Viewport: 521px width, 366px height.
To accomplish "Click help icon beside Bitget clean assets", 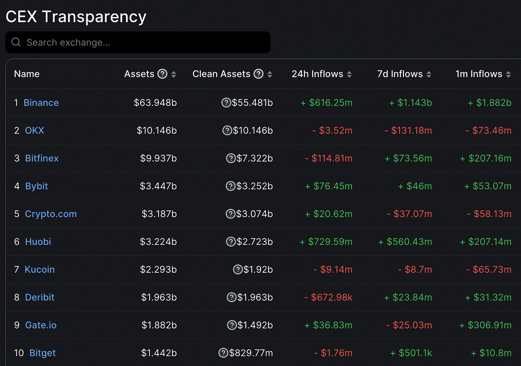I will click(223, 353).
